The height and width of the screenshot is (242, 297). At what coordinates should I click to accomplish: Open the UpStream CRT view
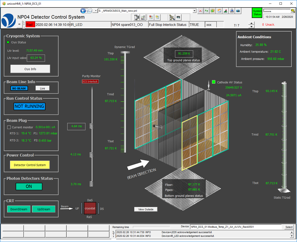[44, 209]
